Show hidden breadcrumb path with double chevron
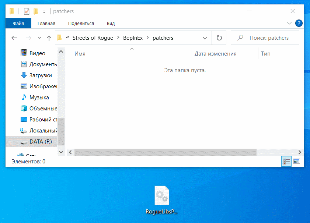 (x=67, y=38)
